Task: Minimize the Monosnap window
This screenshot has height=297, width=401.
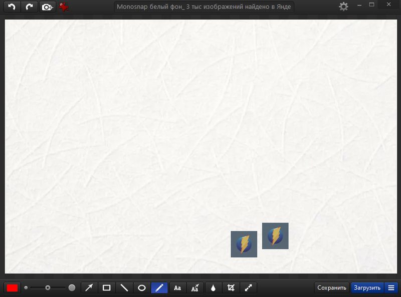Action: pos(359,5)
